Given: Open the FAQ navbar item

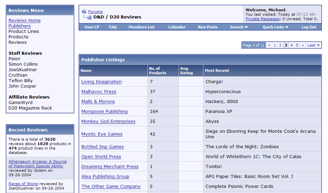Looking at the screenshot, I should click(113, 27).
